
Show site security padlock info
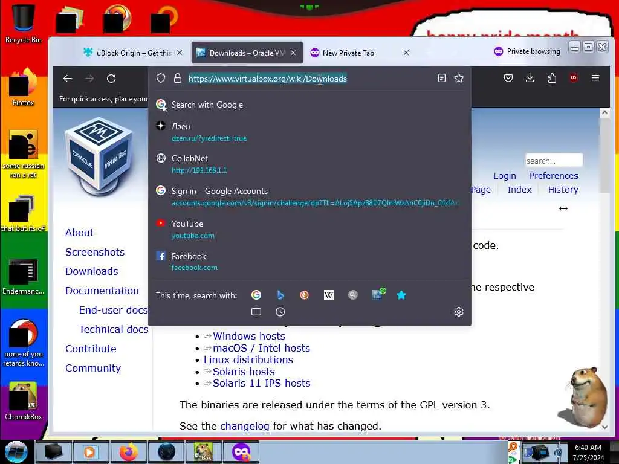point(178,78)
